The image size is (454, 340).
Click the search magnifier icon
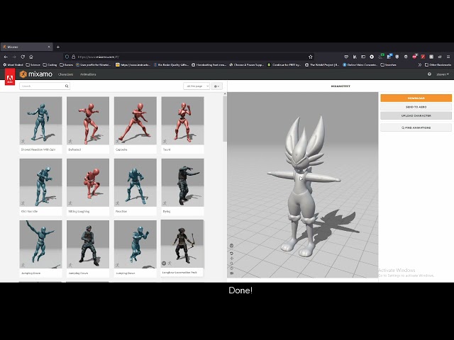(x=67, y=86)
